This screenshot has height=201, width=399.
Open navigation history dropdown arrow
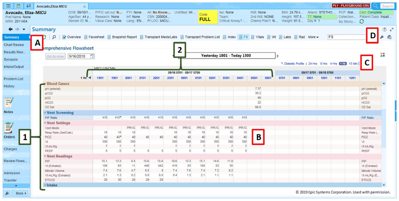[x=23, y=30]
